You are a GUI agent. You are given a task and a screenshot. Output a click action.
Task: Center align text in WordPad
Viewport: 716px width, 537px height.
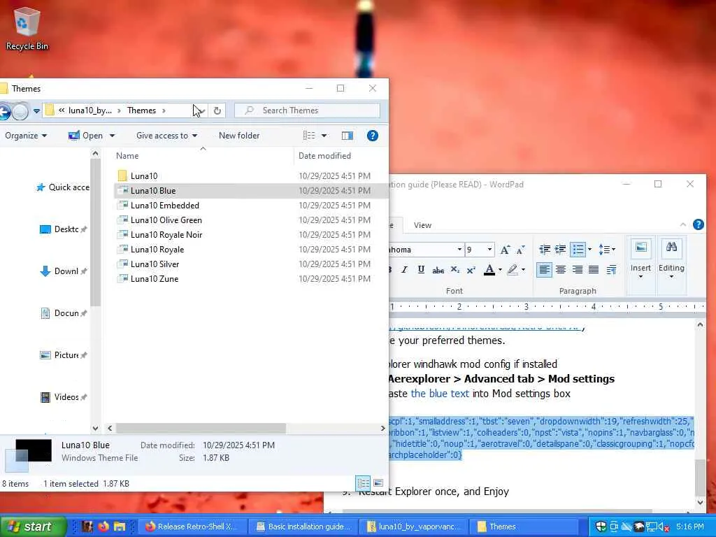click(x=561, y=270)
